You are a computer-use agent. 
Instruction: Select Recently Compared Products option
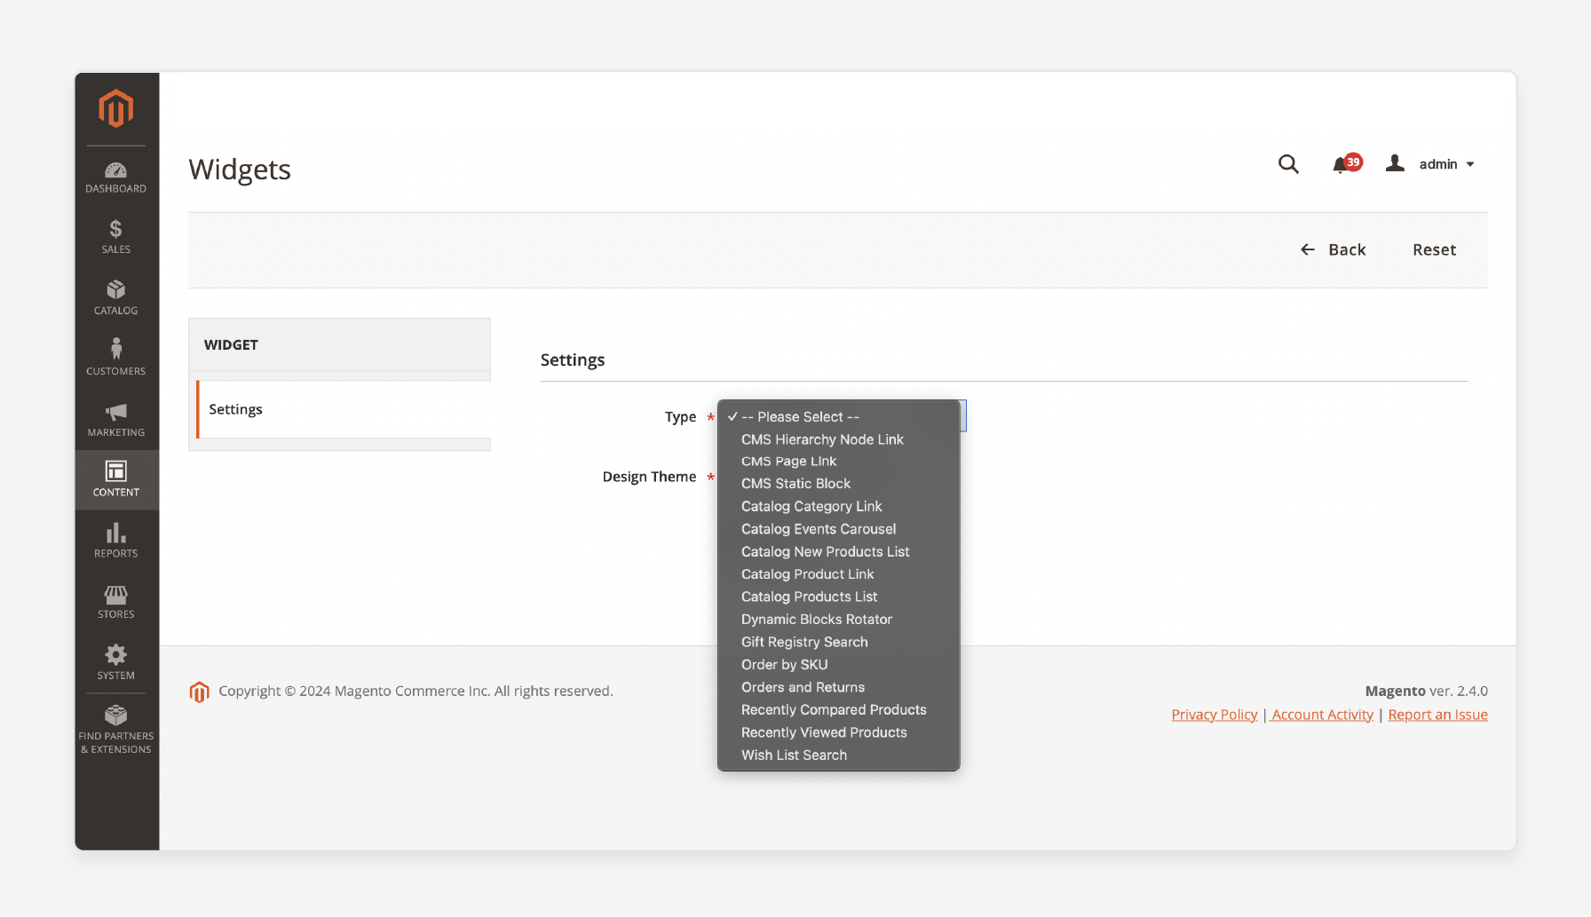(x=838, y=710)
